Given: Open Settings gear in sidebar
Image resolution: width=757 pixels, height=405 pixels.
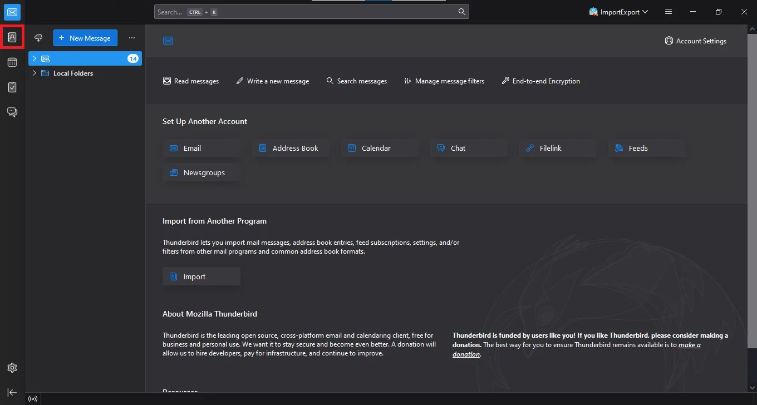Looking at the screenshot, I should [12, 368].
